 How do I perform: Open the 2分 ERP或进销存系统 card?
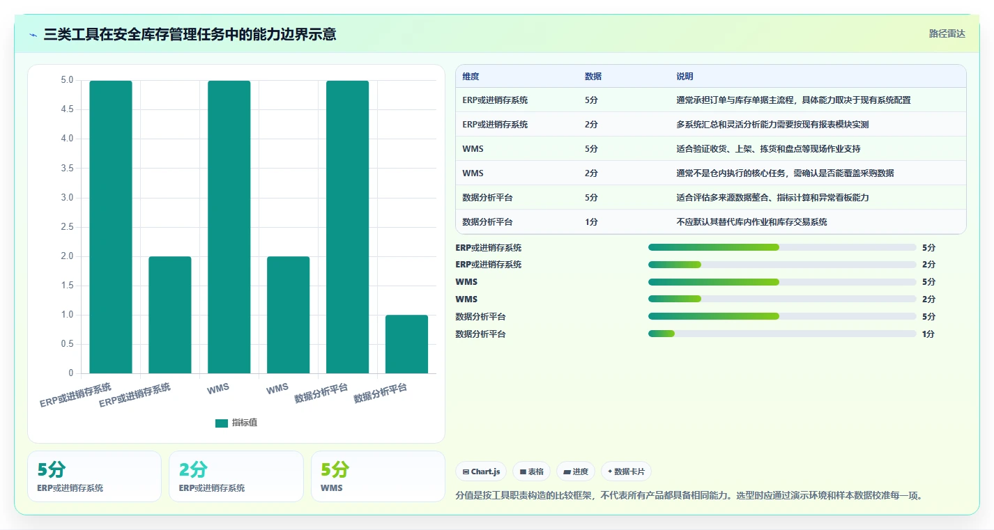pos(236,476)
